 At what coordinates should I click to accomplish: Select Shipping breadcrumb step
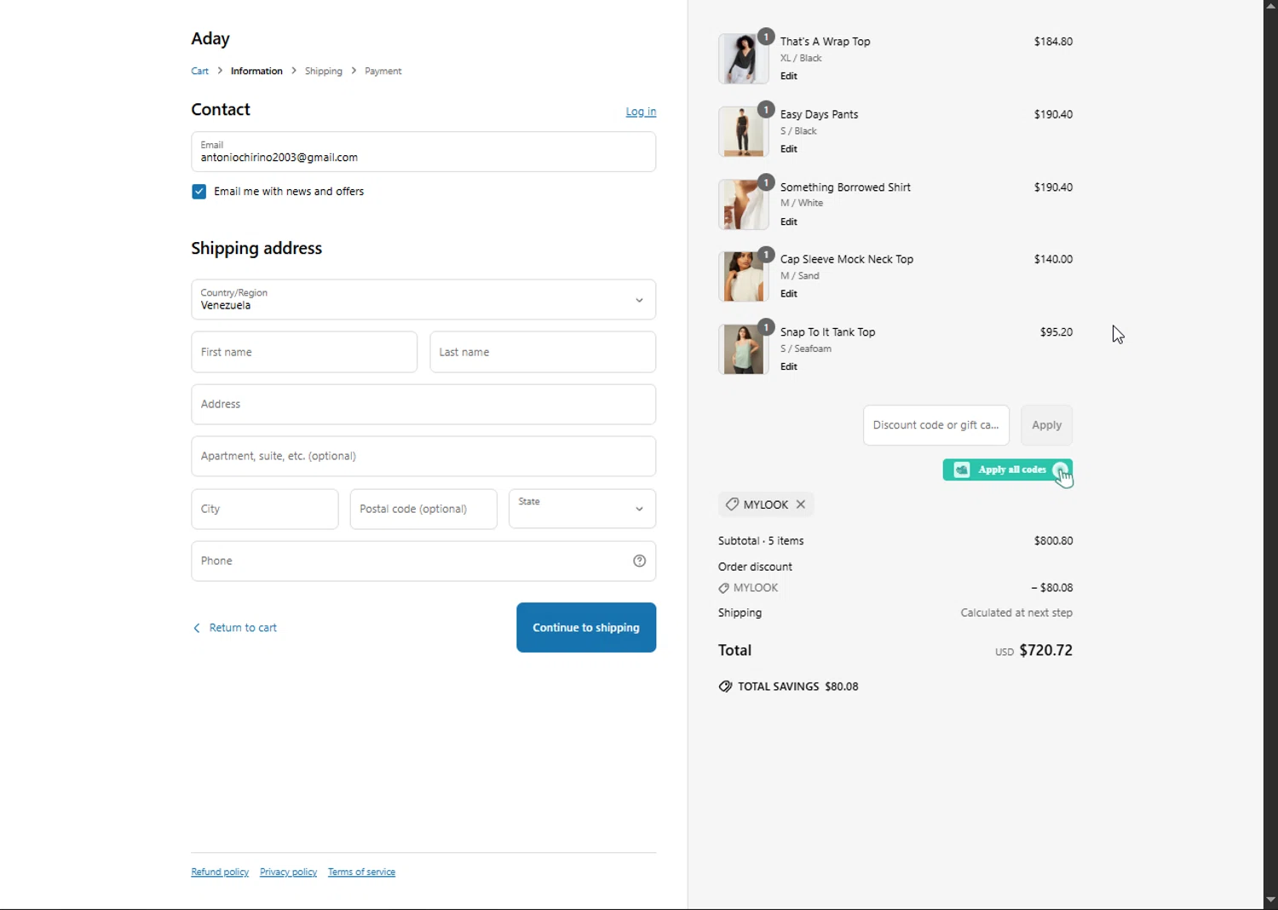click(324, 71)
